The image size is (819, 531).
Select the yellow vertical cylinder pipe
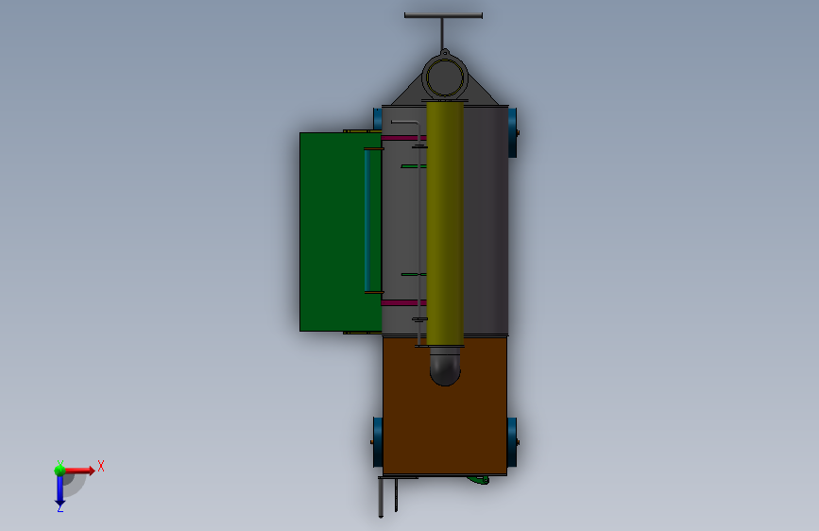445,224
